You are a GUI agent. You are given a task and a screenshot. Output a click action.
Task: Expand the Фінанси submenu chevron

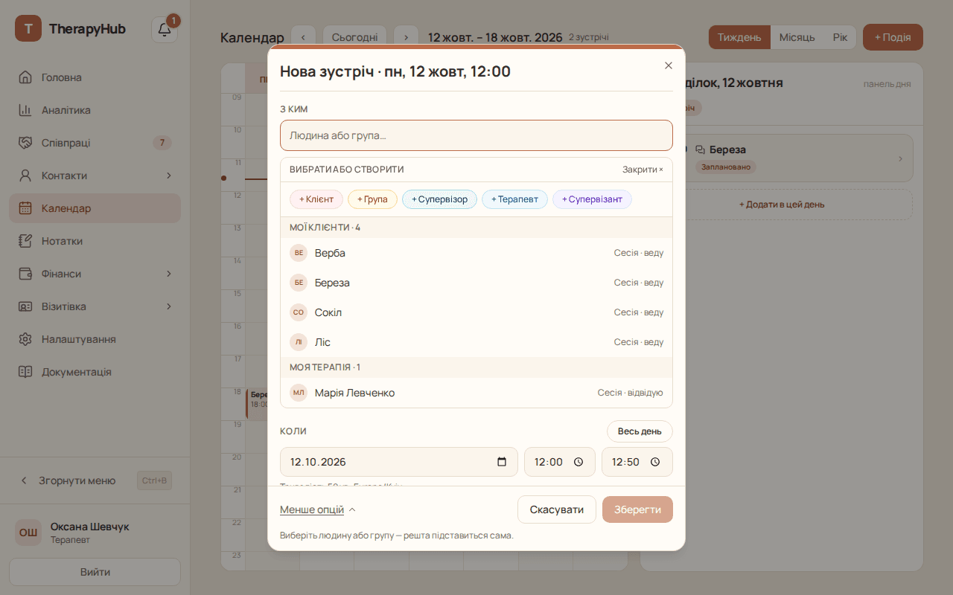(169, 274)
